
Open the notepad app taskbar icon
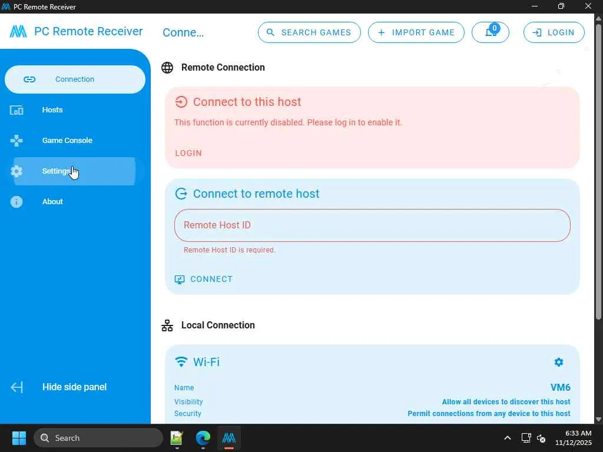(x=177, y=438)
